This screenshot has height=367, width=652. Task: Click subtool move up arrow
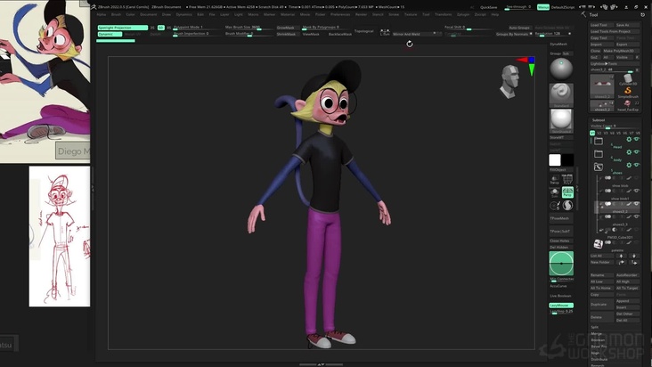pyautogui.click(x=621, y=256)
